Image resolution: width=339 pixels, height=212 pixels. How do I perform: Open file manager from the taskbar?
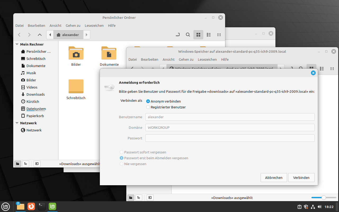[x=20, y=206]
